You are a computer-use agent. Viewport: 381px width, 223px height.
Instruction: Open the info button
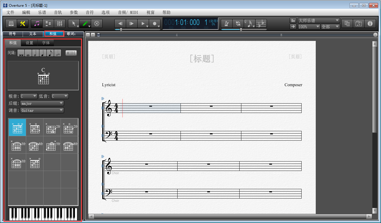[370, 24]
